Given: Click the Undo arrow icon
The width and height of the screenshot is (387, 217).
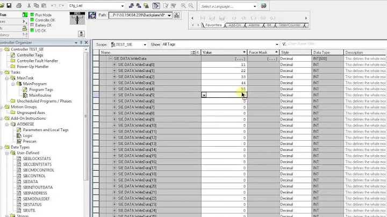Looking at the screenshot, I should [x=54, y=5].
